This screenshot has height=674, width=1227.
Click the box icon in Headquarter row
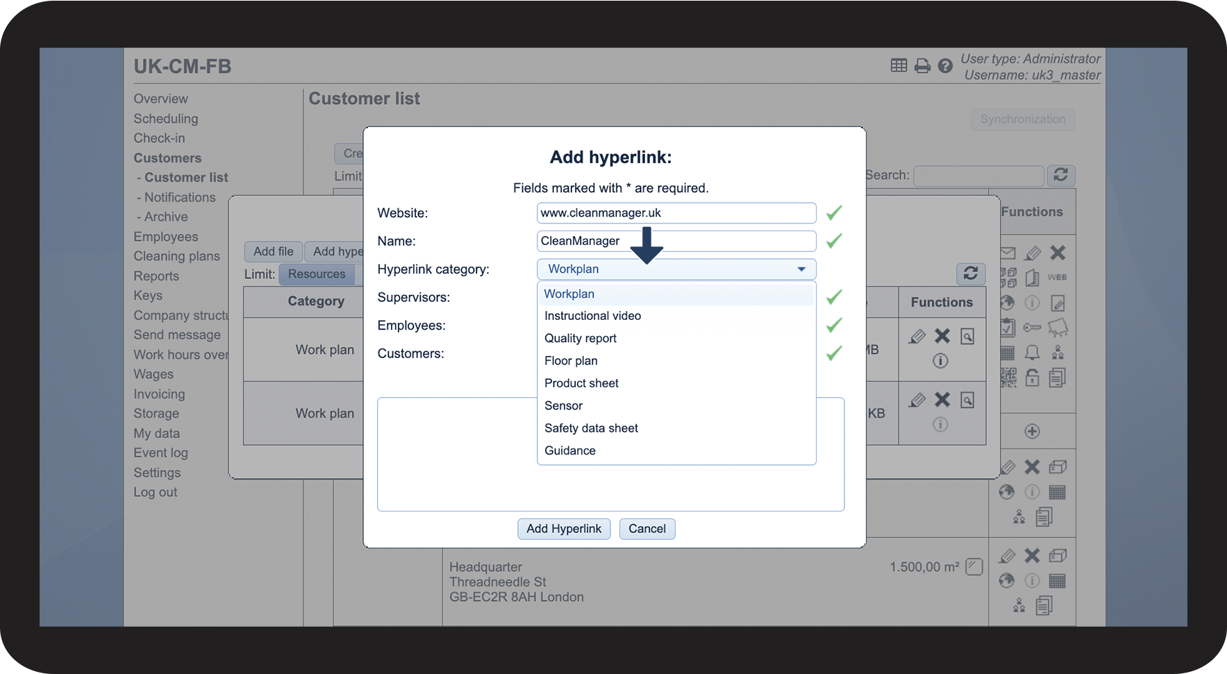(1058, 555)
